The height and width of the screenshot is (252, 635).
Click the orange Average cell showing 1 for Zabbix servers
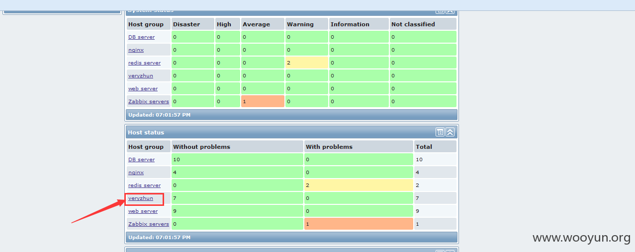tap(263, 101)
